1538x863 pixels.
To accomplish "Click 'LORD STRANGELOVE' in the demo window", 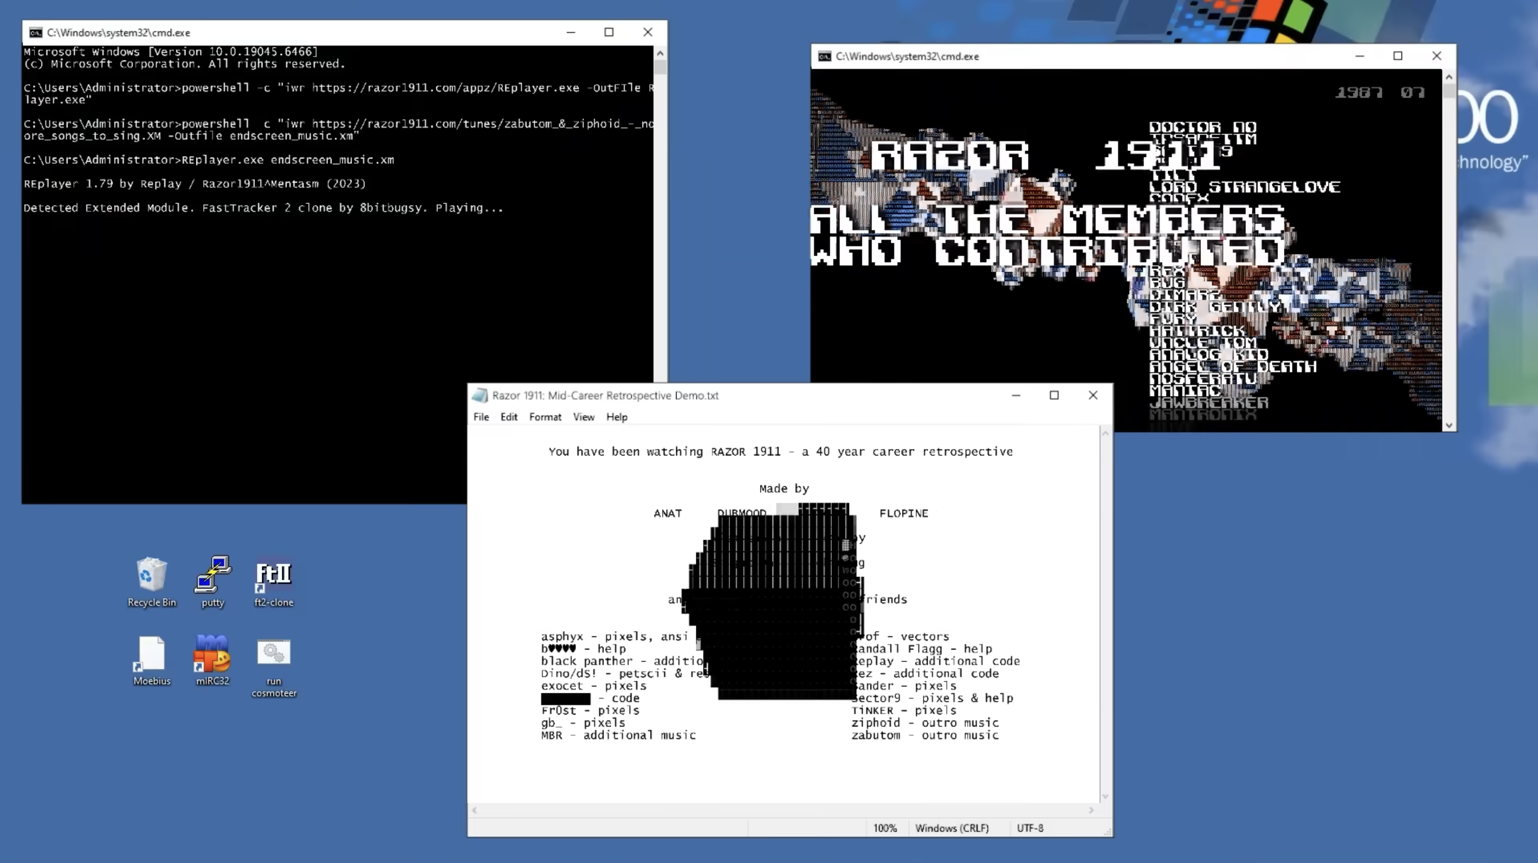I will click(x=1245, y=187).
